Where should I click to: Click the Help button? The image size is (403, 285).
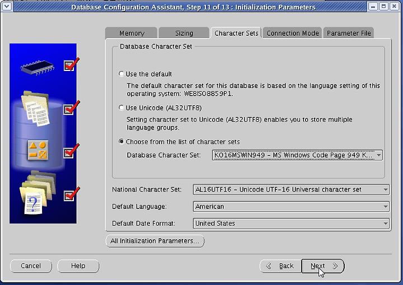coord(78,266)
